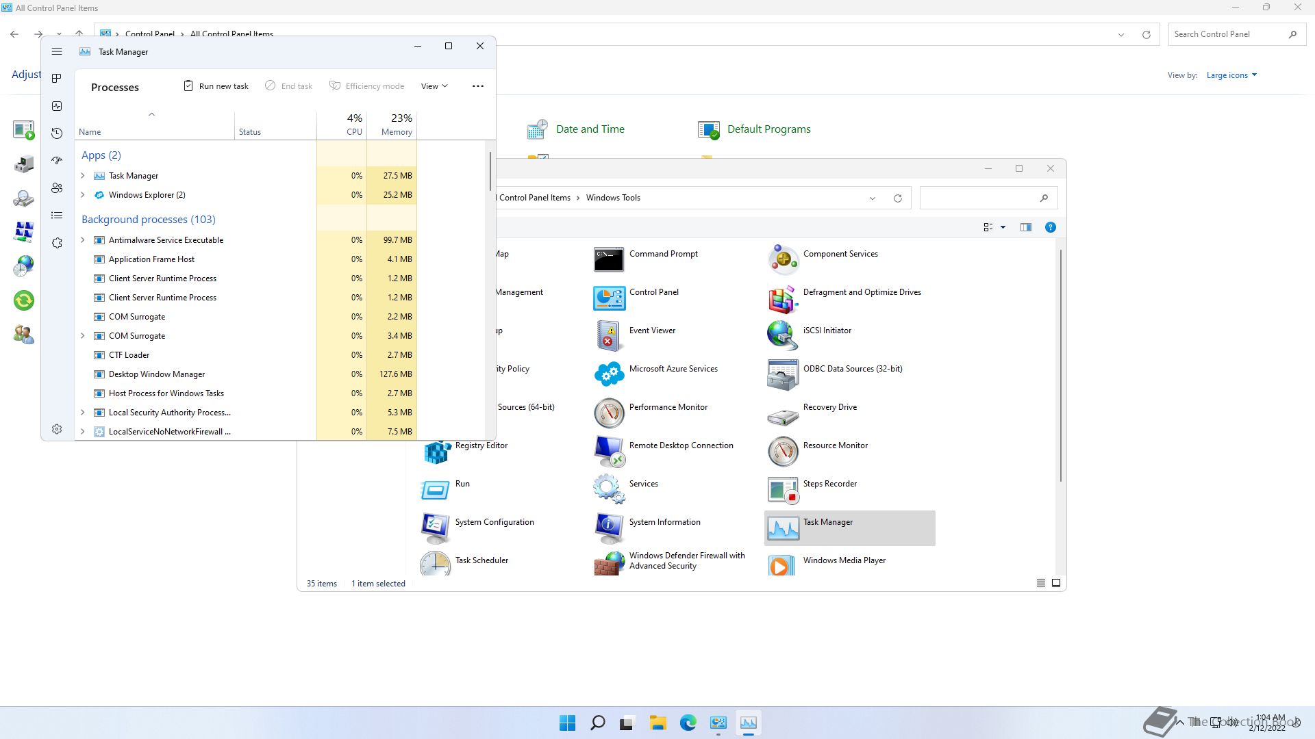The width and height of the screenshot is (1315, 739).
Task: Expand LocalServiceNoNetworkFirewall row
Action: [83, 432]
